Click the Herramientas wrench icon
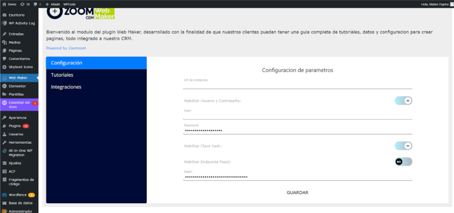The width and height of the screenshot is (454, 213). coord(4,142)
